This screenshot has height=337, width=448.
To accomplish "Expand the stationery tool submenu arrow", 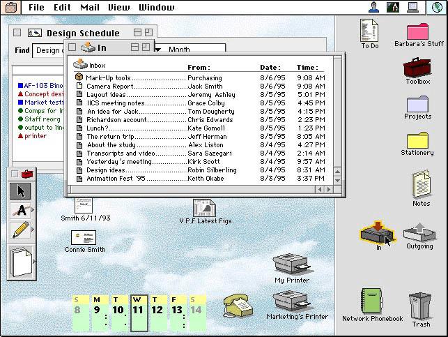I will point(34,261).
